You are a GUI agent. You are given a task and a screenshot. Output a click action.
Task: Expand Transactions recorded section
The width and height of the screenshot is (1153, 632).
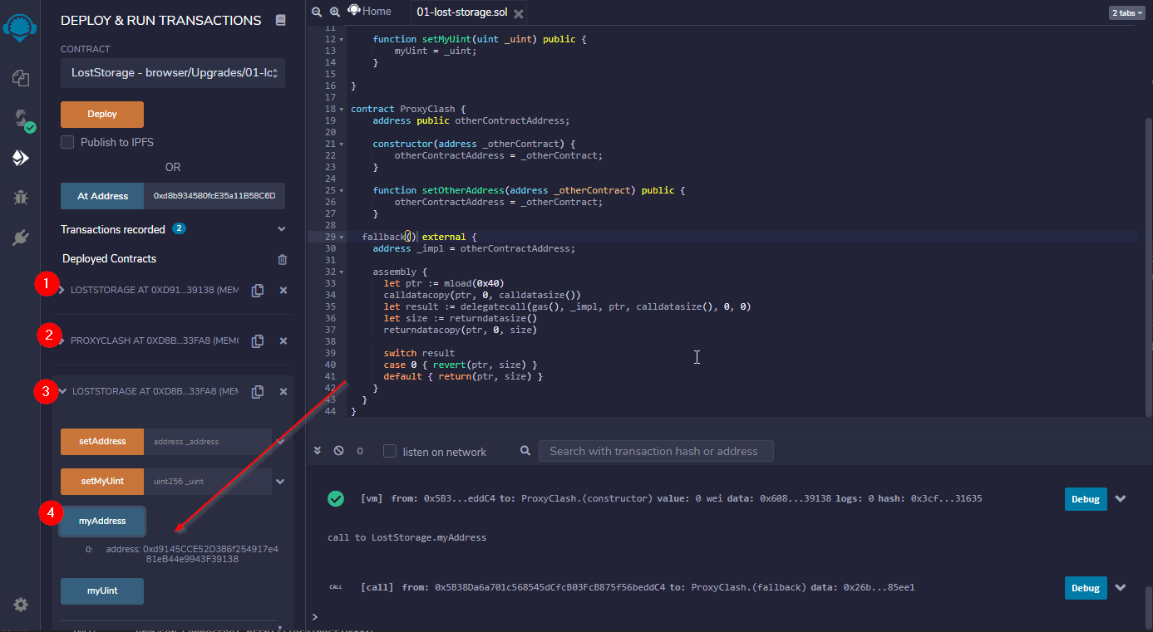click(x=281, y=229)
